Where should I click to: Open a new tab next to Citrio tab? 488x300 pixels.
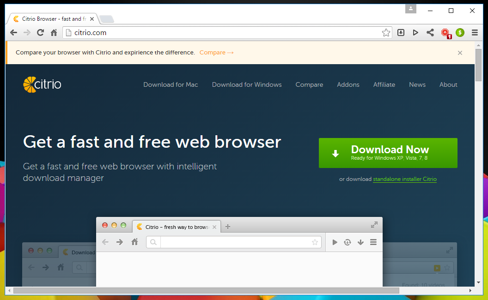(107, 19)
